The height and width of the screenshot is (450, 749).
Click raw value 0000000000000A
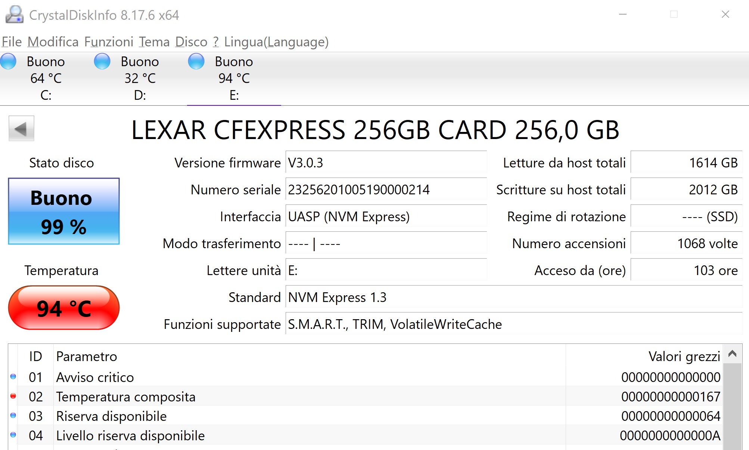670,435
